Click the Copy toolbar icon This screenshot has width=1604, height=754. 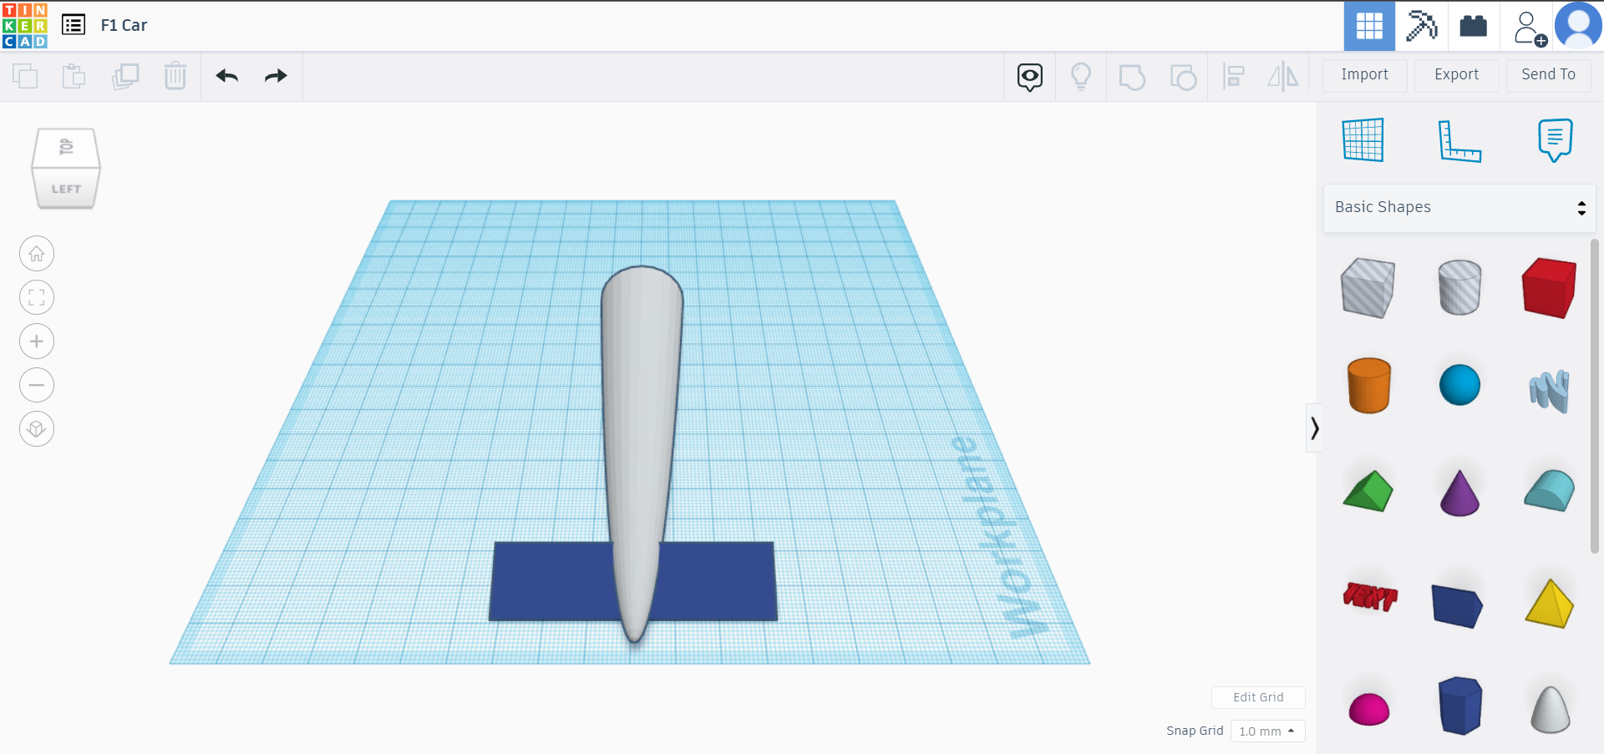coord(25,76)
